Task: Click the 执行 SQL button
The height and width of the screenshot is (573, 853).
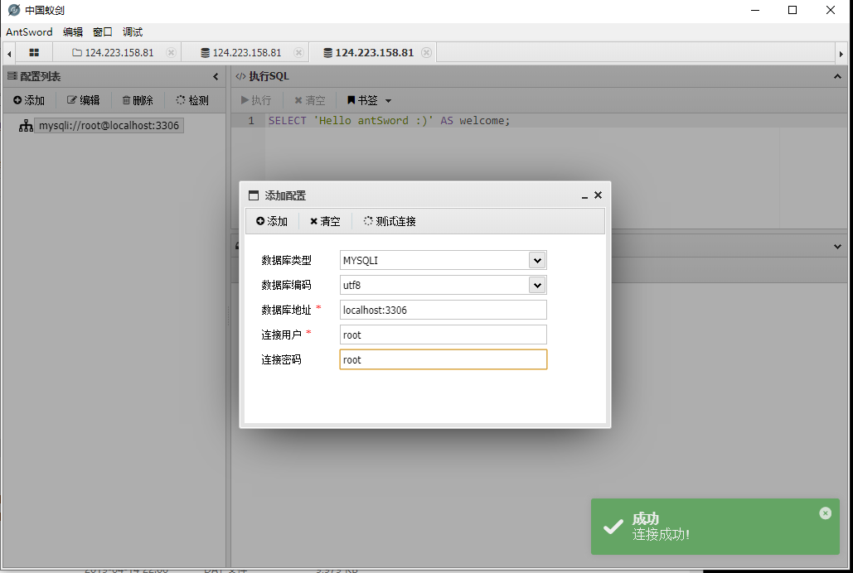Action: [x=256, y=100]
